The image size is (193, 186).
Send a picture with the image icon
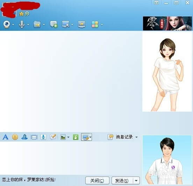click(x=63, y=137)
